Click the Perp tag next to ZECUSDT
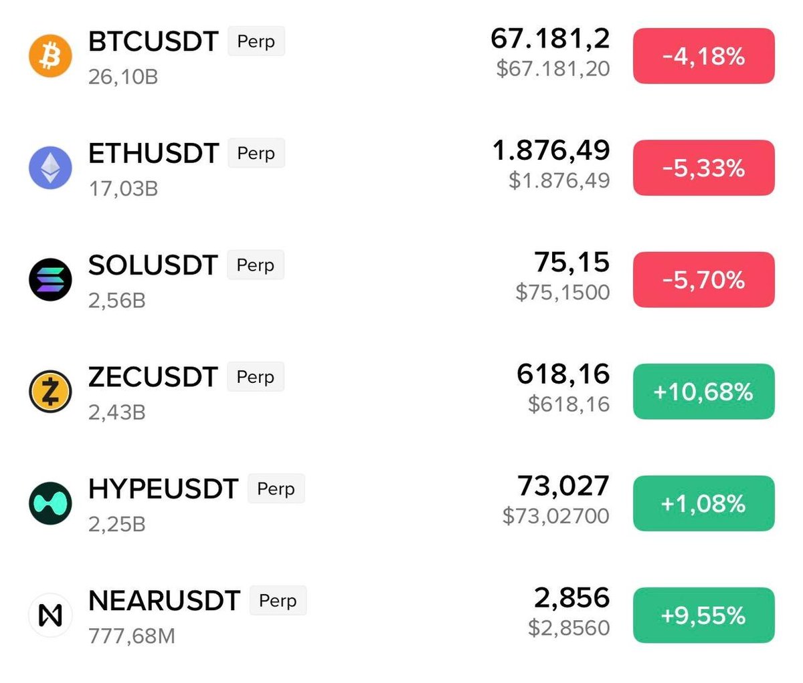The image size is (803, 683). 256,377
